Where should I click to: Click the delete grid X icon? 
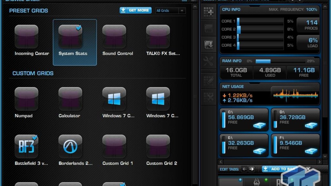(x=208, y=97)
